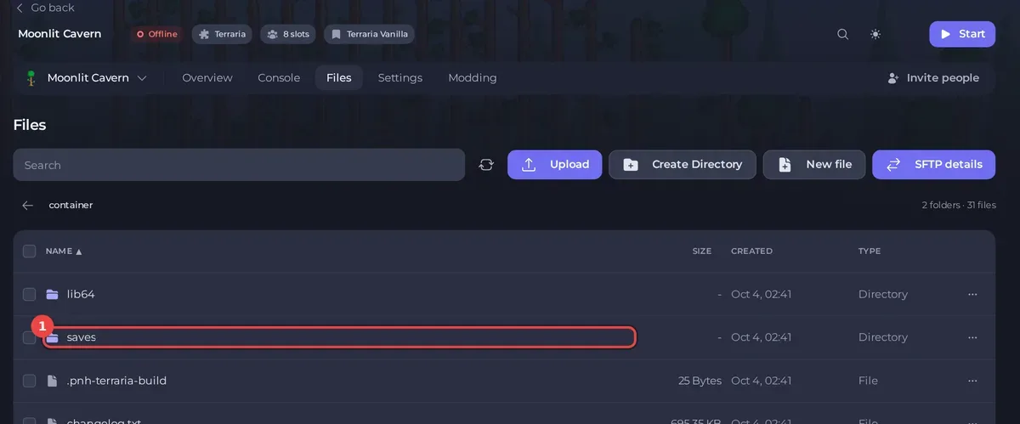Open the Console tab
Image resolution: width=1020 pixels, height=424 pixels.
[x=279, y=77]
